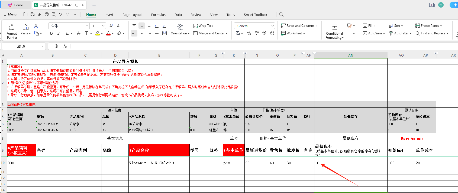Open the font name dropdown
This screenshot has width=458, height=193.
(87, 26)
